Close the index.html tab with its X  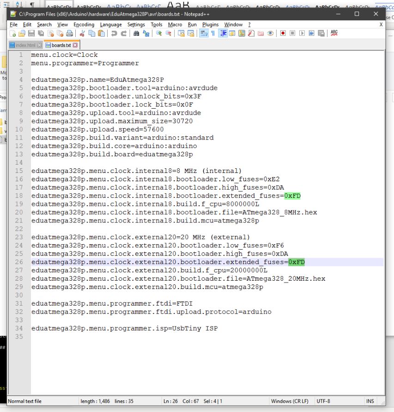(x=39, y=45)
